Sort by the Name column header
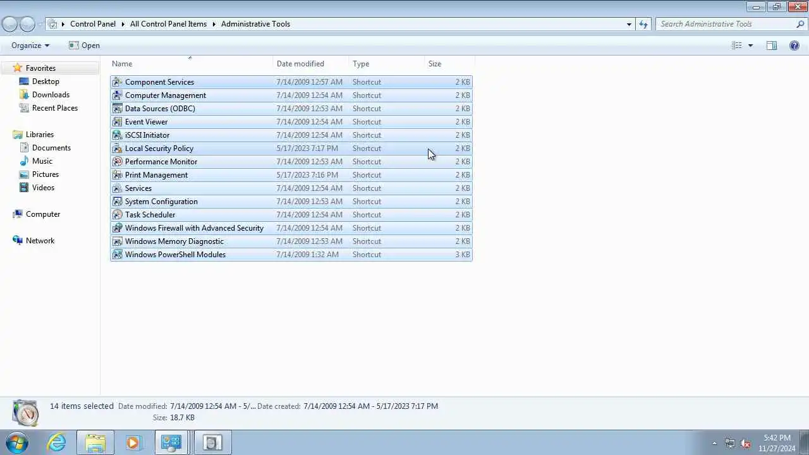 [x=192, y=64]
